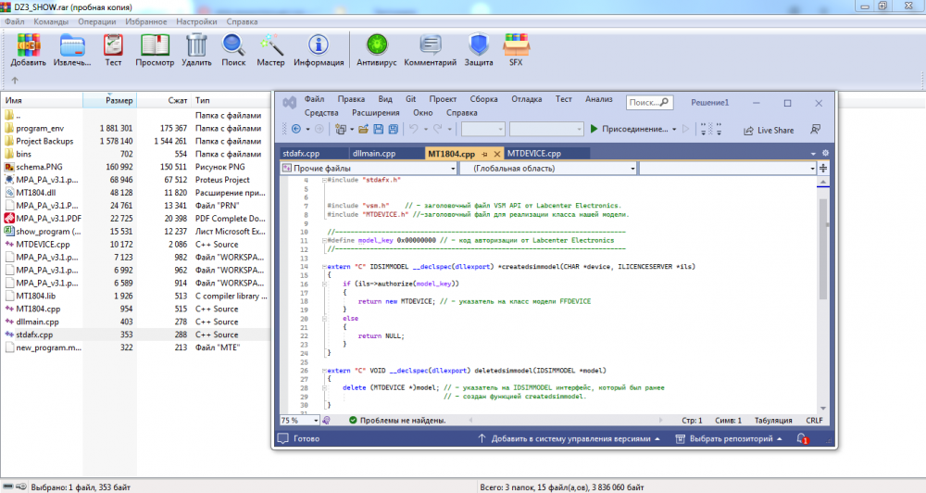The height and width of the screenshot is (493, 926).
Task: Click the Извлечь extract icon
Action: (71, 45)
